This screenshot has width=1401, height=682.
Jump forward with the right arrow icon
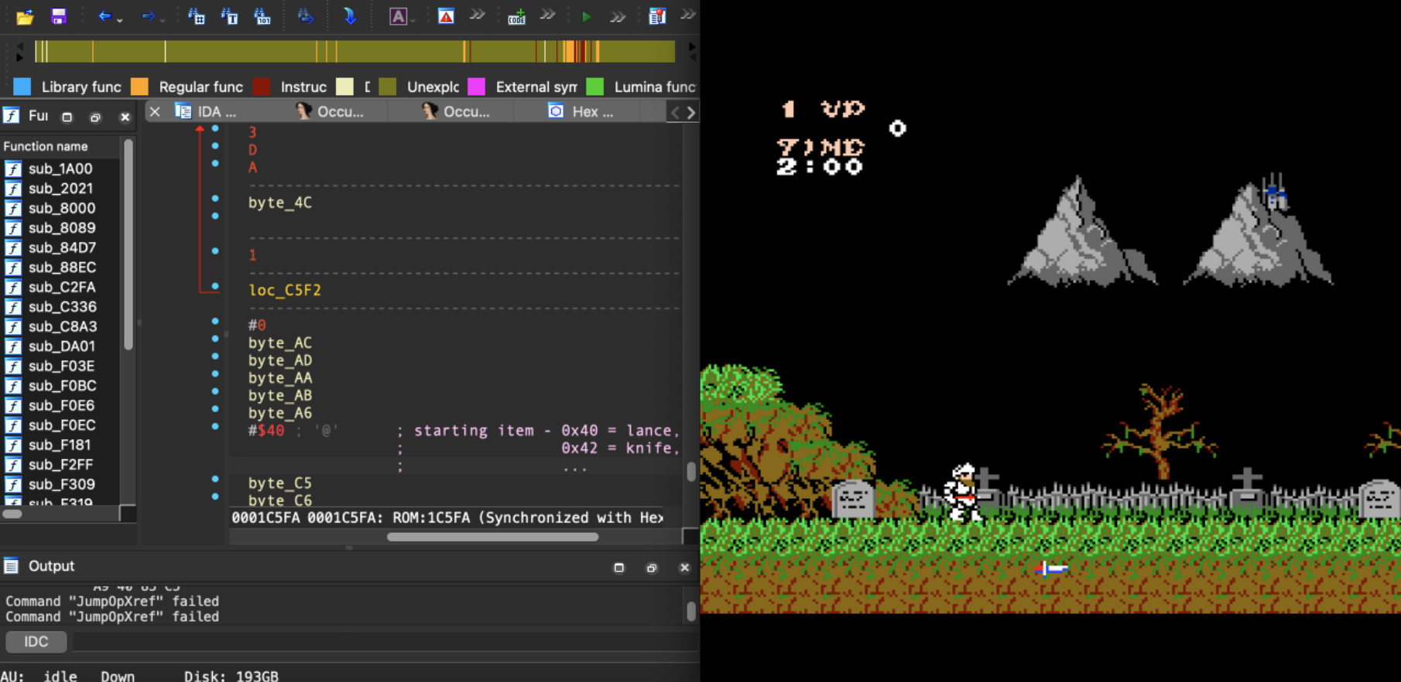[148, 16]
